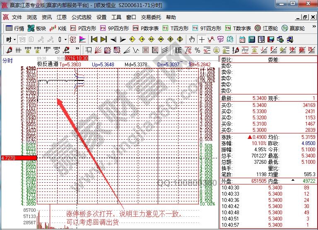Click the calendar icon in the toolbar
This screenshot has height=230, width=318.
(243, 39)
